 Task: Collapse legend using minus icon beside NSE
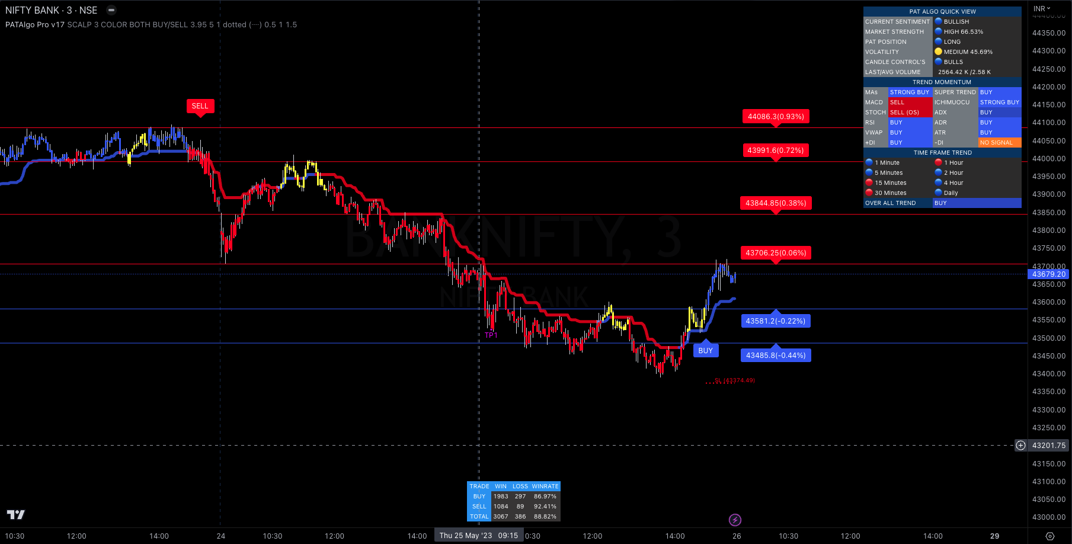(111, 10)
